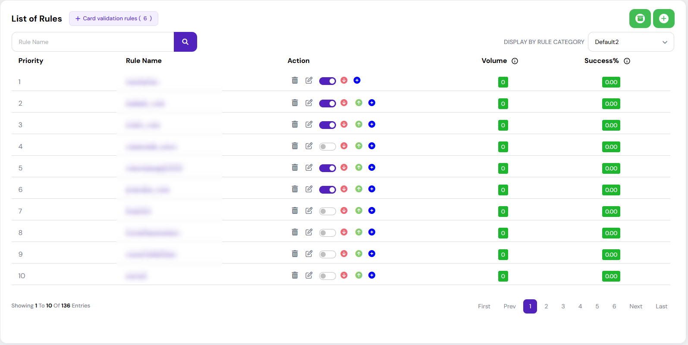Open page 6 of the rules list

click(x=614, y=306)
